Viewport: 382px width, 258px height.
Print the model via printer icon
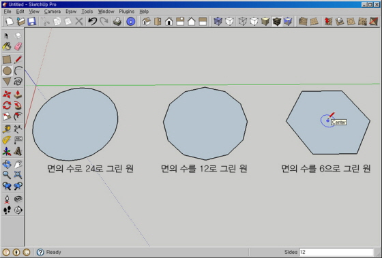117,22
